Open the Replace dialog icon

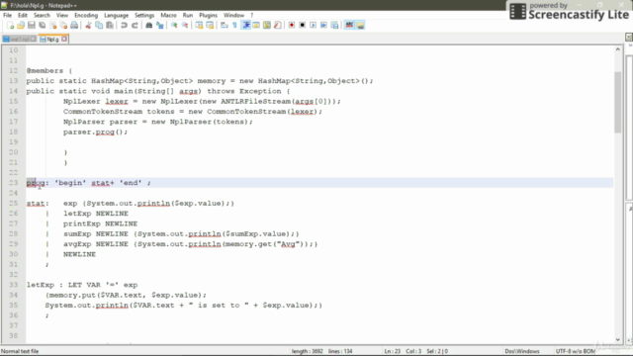pyautogui.click(x=160, y=26)
